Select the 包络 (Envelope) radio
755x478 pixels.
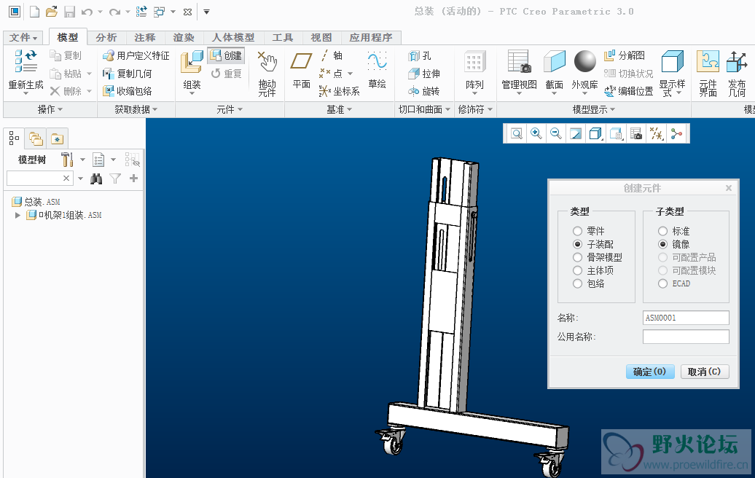coord(578,283)
